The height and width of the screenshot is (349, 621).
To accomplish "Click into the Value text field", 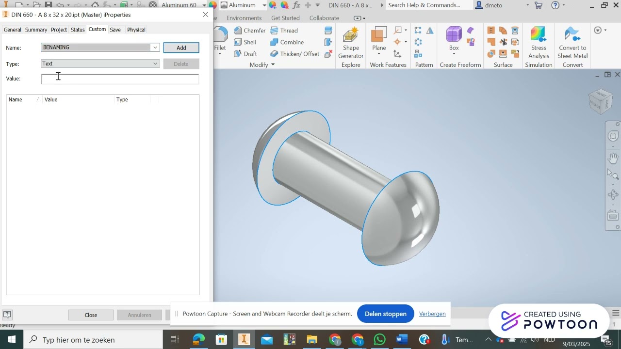I will tap(120, 79).
